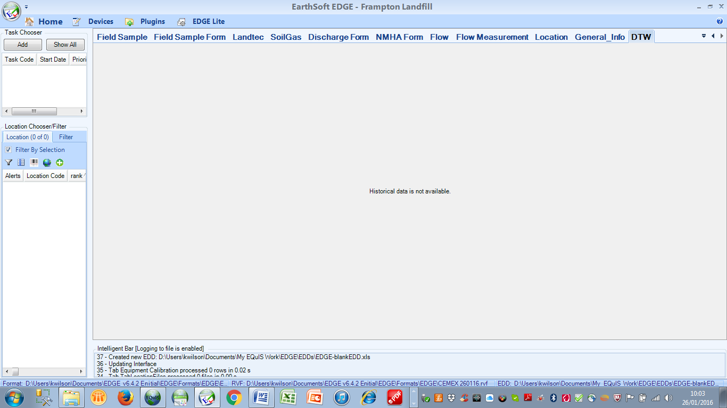Viewport: 727px width, 408px height.
Task: Open the Devices ribbon tab
Action: [93, 22]
